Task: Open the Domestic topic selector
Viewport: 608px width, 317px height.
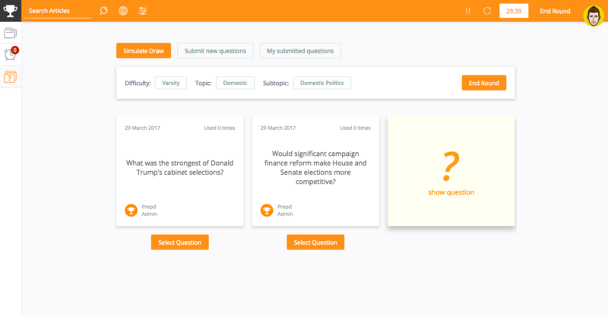Action: coord(235,83)
